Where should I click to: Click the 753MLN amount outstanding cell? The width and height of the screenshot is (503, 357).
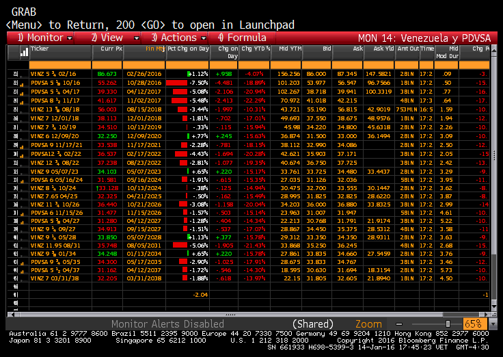407,110
